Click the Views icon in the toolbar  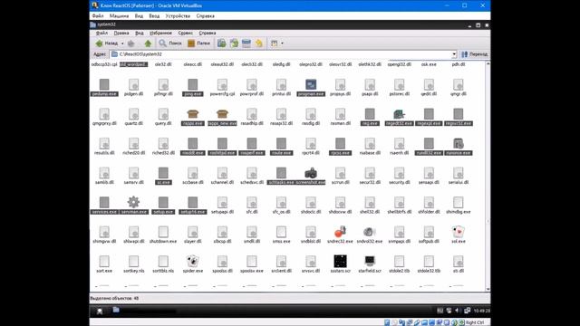click(x=274, y=43)
